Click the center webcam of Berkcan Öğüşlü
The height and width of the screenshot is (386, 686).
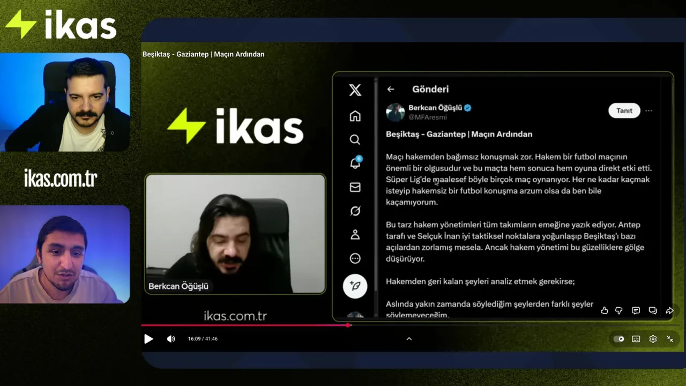235,234
